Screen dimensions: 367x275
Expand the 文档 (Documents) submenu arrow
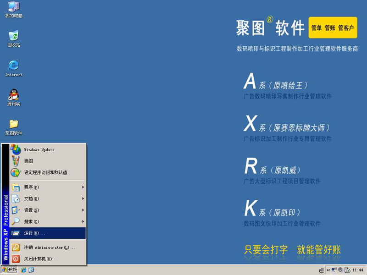click(83, 198)
